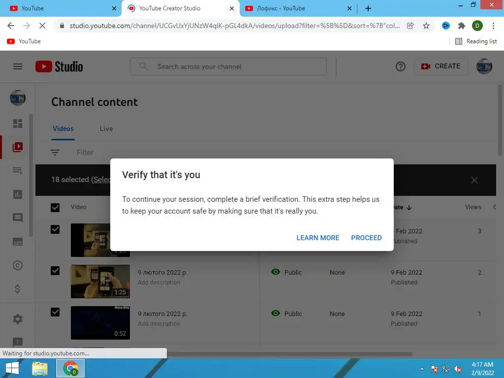504x378 pixels.
Task: Open the Chrome profile D avatar
Action: pyautogui.click(x=477, y=26)
